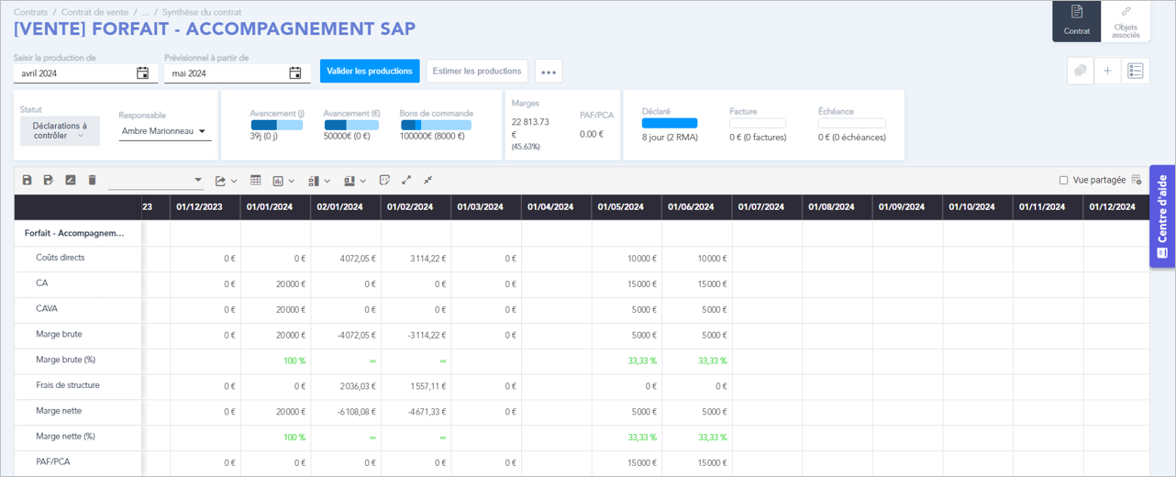Open the three-dots more actions button
Image resolution: width=1176 pixels, height=477 pixels.
click(549, 72)
